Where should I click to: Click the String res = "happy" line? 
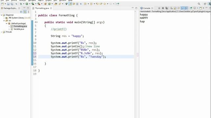[x=67, y=36]
